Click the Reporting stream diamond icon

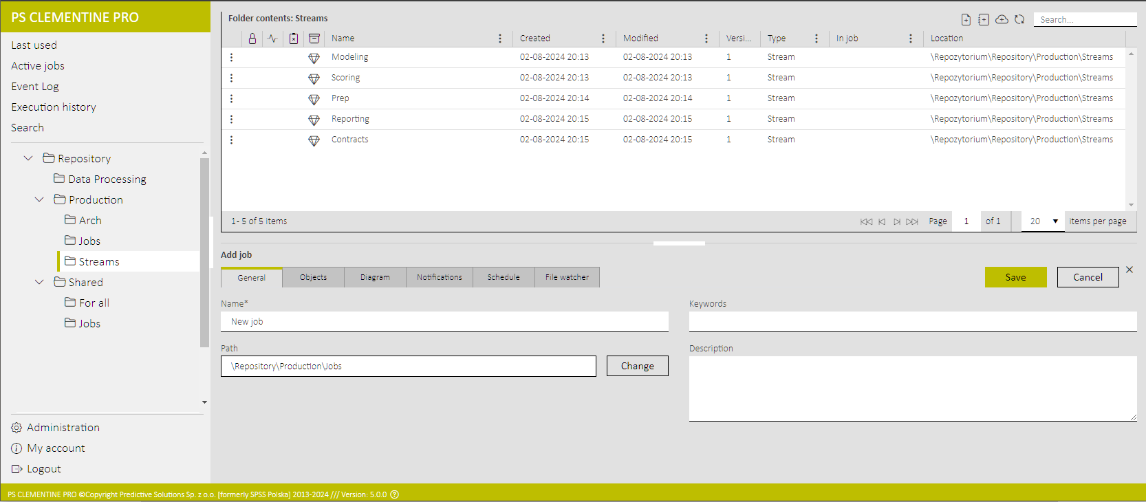pyautogui.click(x=314, y=120)
